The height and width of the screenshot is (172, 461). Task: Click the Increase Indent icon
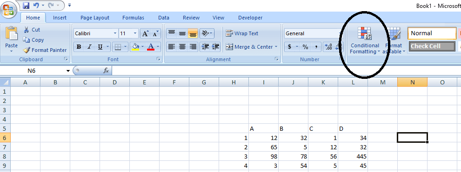click(x=216, y=46)
